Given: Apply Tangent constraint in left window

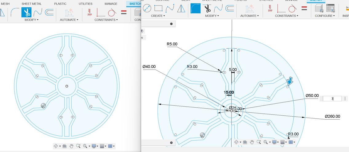Looking at the screenshot, I should point(112,12).
